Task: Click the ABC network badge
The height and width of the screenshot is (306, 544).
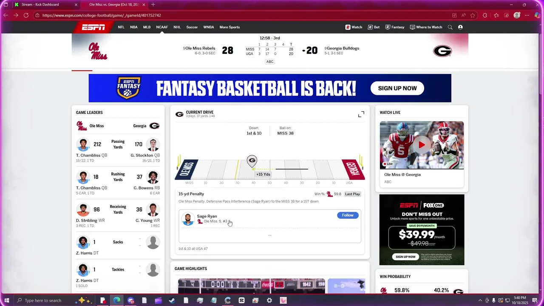Action: tap(270, 62)
